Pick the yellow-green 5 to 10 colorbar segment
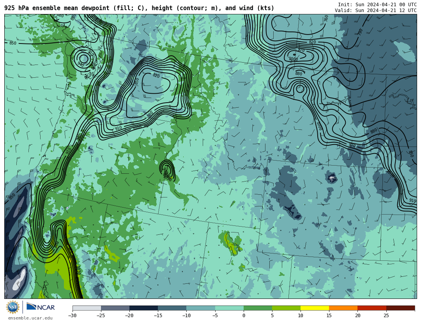The width and height of the screenshot is (421, 323). click(x=286, y=308)
